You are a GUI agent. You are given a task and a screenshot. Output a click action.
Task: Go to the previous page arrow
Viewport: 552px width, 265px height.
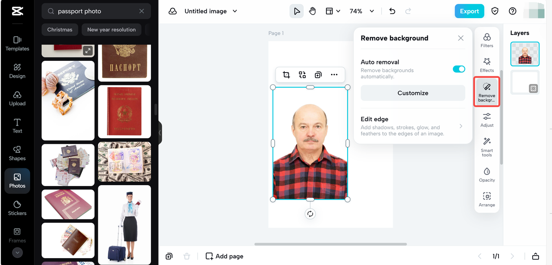(480, 256)
